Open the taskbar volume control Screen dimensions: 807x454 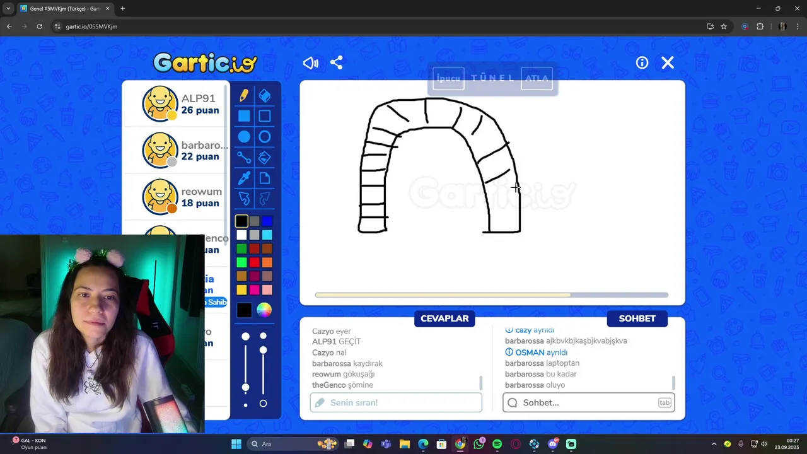tap(763, 444)
